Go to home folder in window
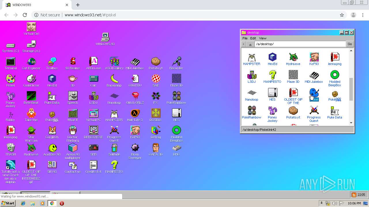369x207 pixels. pos(250,44)
